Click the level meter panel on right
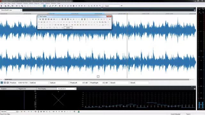 tap(201, 59)
